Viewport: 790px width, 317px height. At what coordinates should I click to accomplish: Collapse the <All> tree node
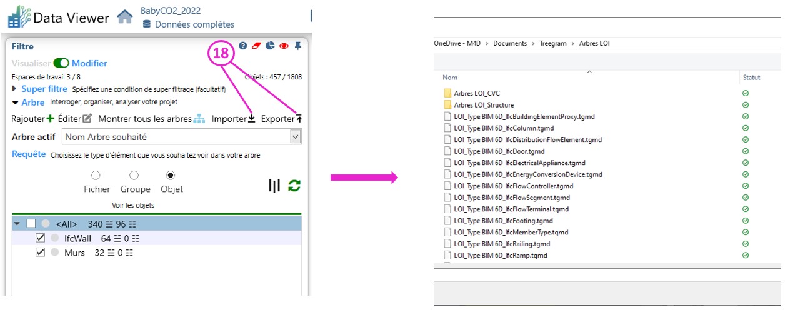(17, 224)
